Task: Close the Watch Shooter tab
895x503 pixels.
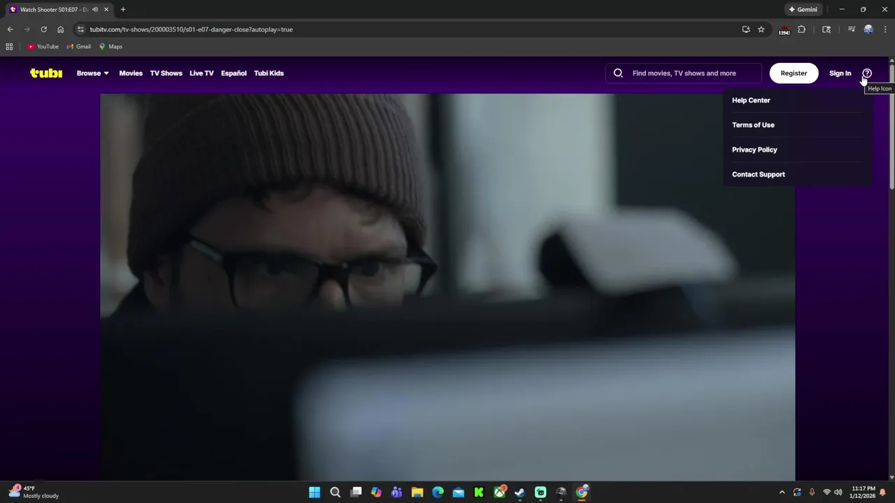Action: pyautogui.click(x=106, y=9)
